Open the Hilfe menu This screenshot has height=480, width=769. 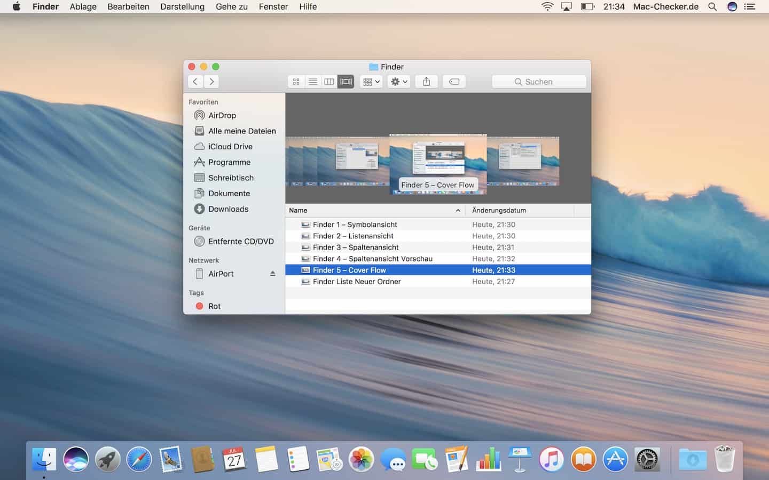tap(308, 6)
